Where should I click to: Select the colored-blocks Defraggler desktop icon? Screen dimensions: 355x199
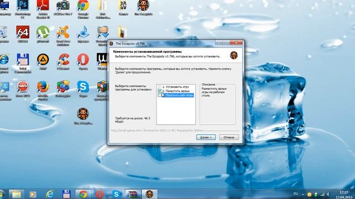click(x=63, y=88)
